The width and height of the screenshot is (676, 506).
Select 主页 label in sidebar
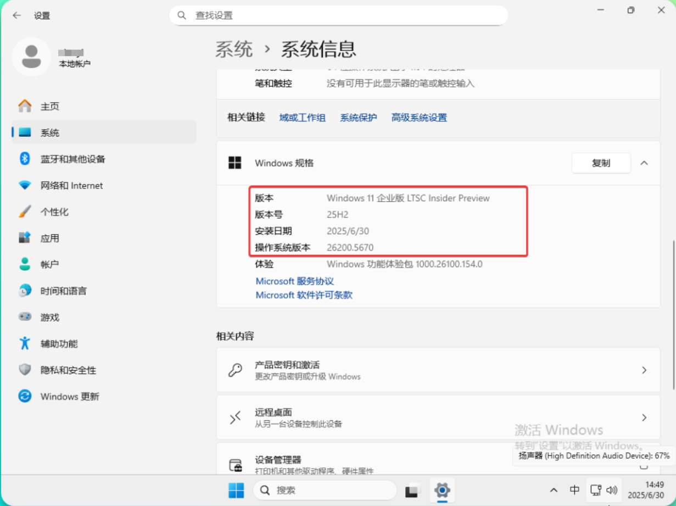[50, 107]
